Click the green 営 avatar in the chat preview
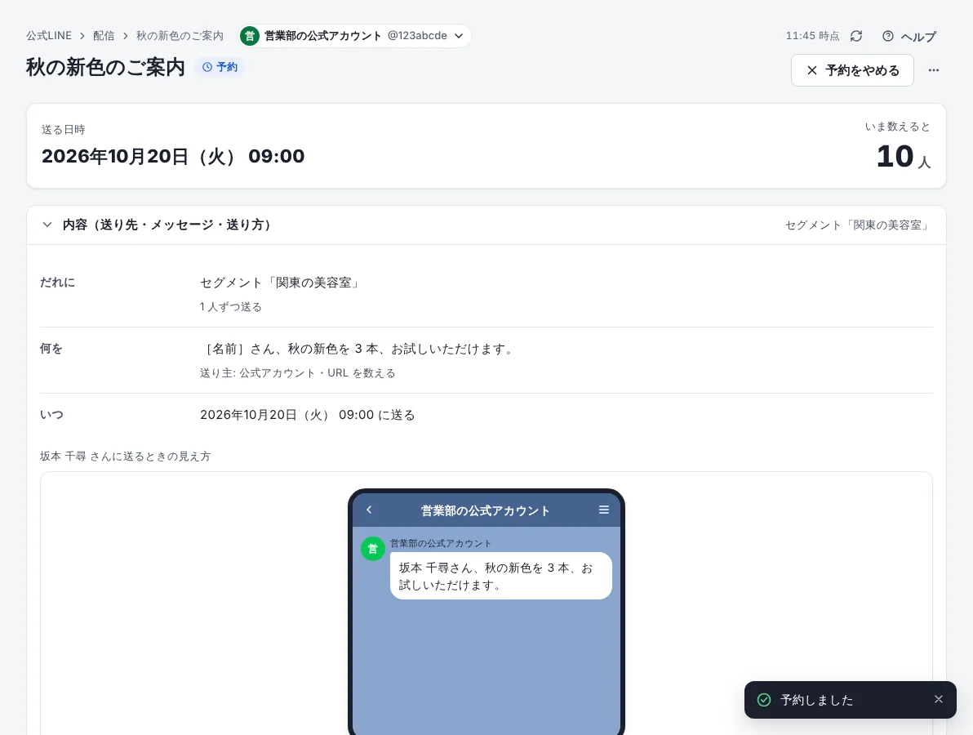 (x=373, y=549)
